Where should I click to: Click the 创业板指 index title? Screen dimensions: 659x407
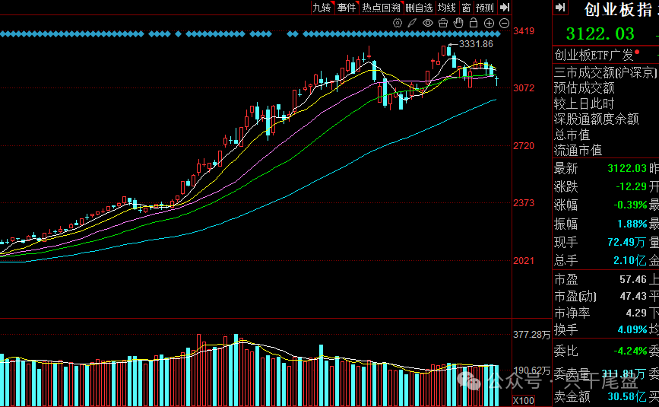618,10
